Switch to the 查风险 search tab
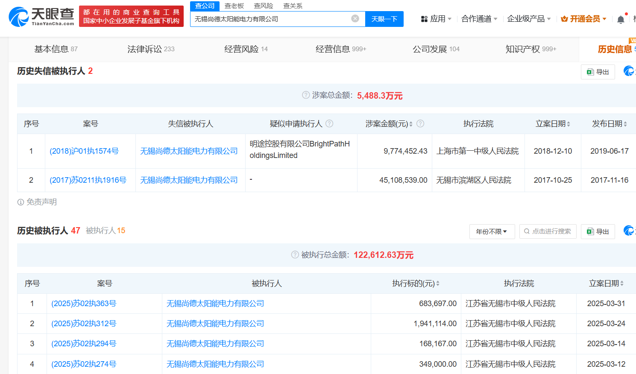636x374 pixels. [x=264, y=6]
